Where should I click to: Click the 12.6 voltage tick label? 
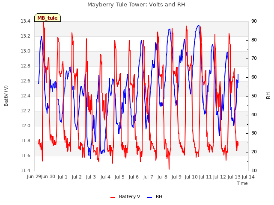[x=25, y=81]
